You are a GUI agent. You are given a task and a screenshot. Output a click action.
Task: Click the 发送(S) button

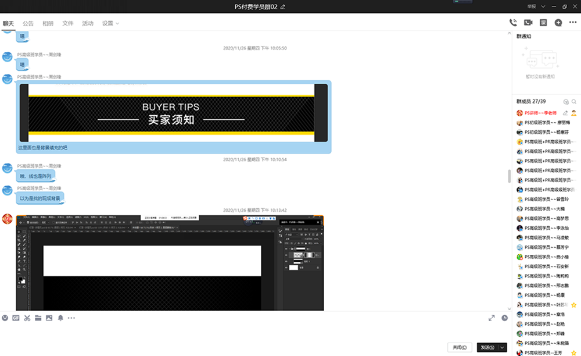click(x=487, y=347)
